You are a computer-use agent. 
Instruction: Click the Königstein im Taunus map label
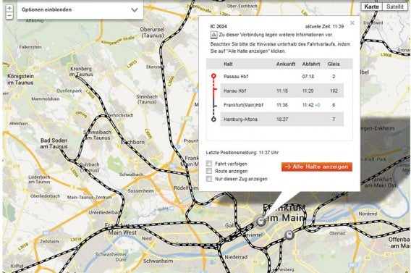click(20, 79)
